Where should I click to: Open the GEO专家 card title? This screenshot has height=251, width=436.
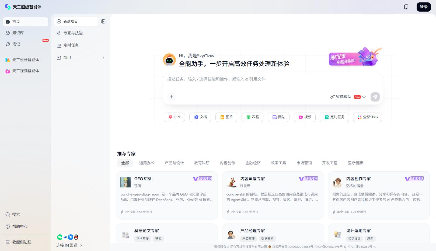click(143, 179)
